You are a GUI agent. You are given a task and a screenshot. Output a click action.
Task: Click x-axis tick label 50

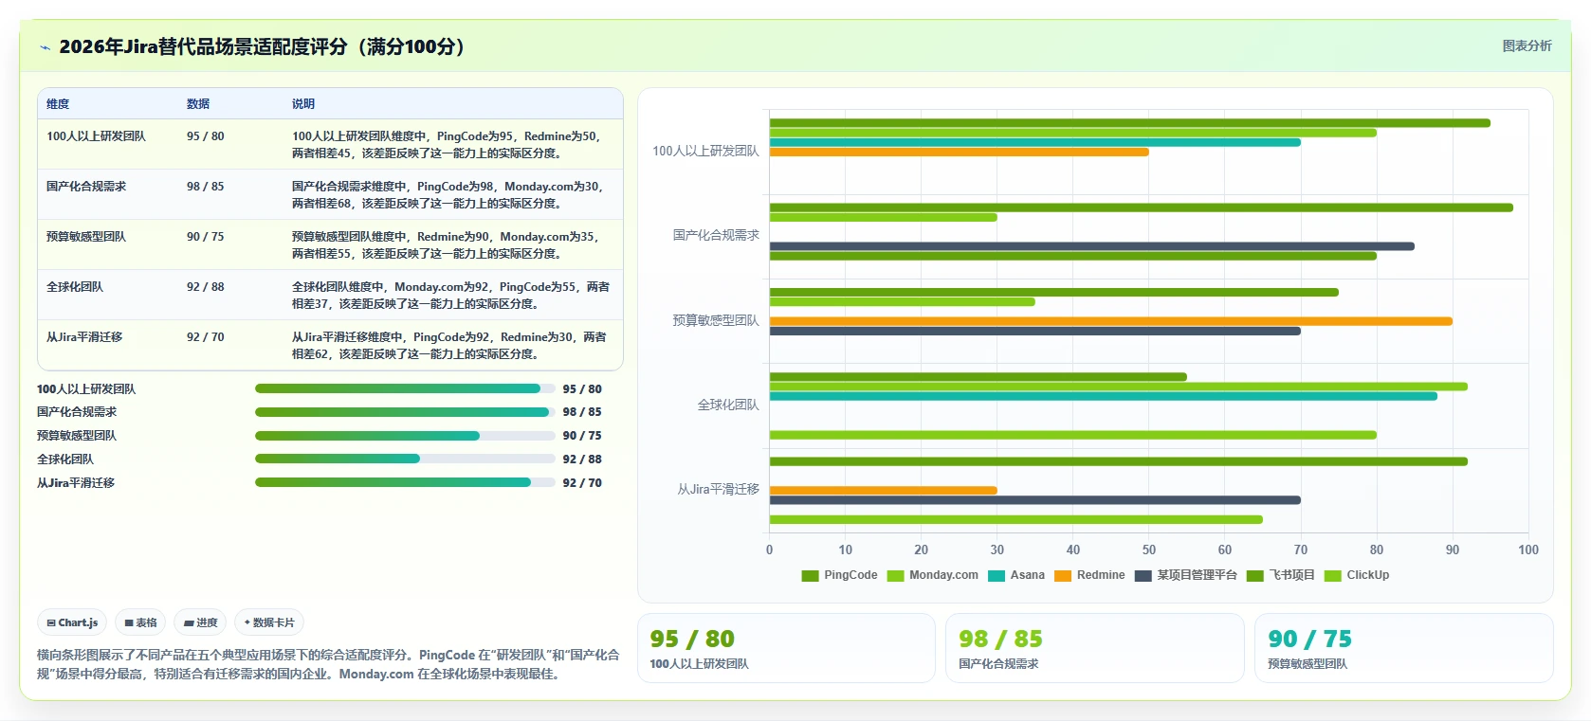[x=1148, y=550]
